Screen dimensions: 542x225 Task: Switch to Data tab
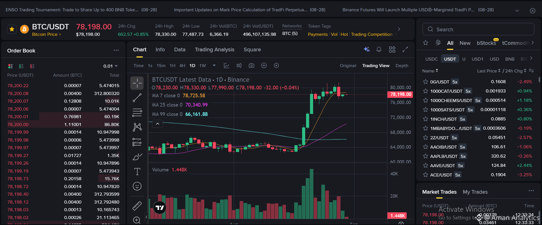click(x=180, y=50)
